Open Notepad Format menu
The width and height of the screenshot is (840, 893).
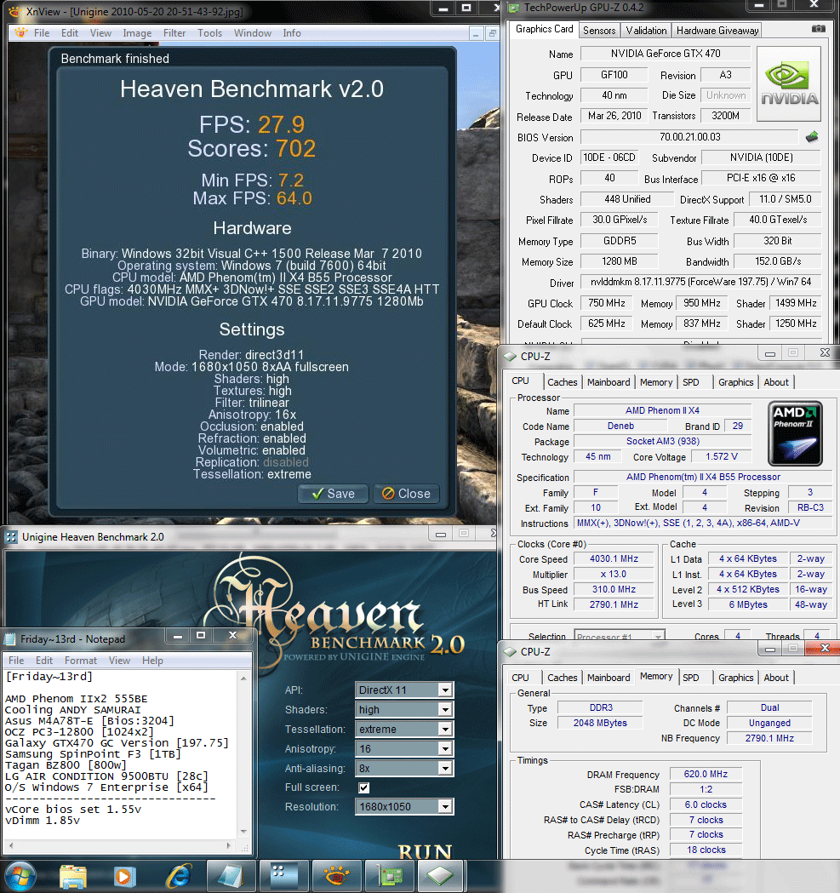coord(80,660)
